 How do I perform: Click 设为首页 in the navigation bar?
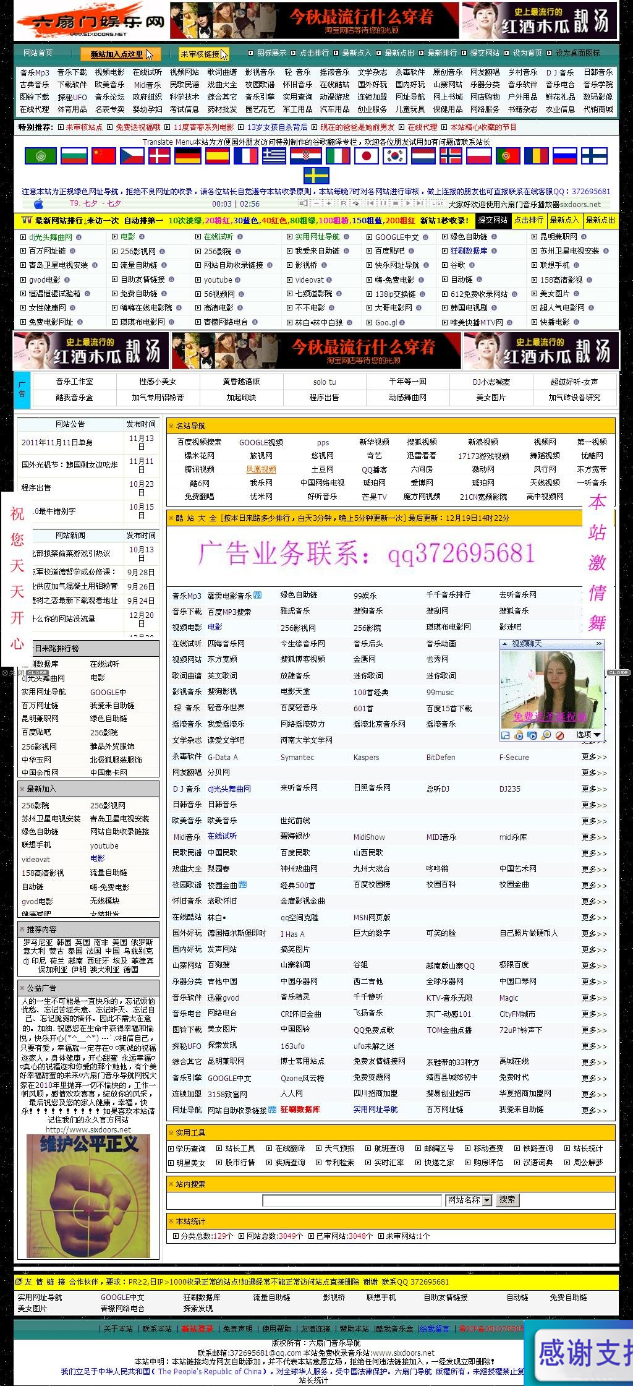click(x=527, y=53)
